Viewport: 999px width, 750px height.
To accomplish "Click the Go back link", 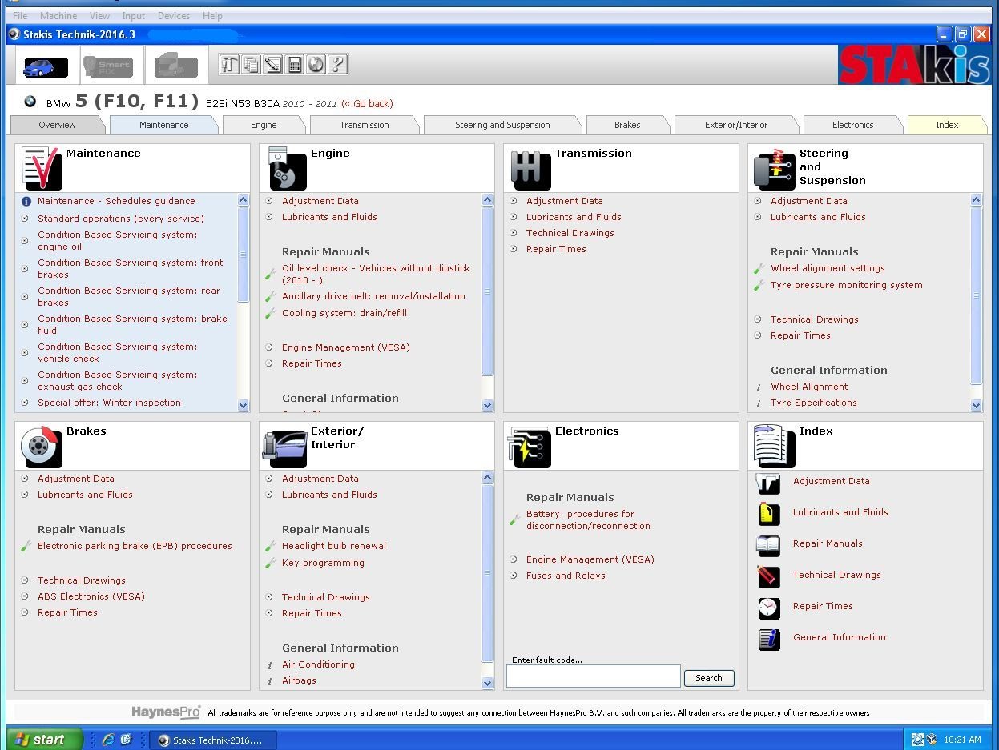I will click(x=367, y=104).
